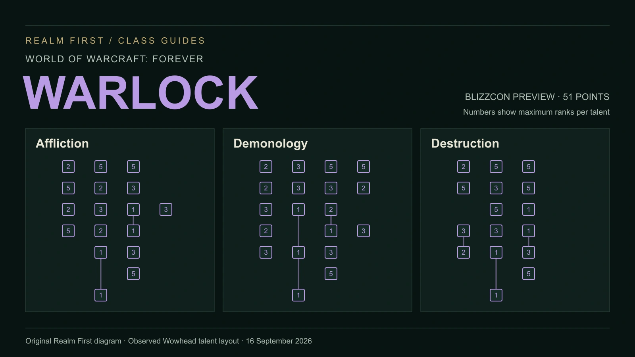Click Destruction's bottom 1-rank capstone talent
The width and height of the screenshot is (635, 357).
pyautogui.click(x=496, y=295)
